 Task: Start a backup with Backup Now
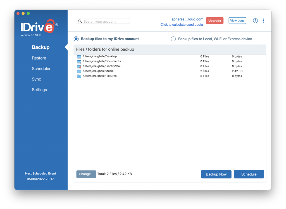(216, 174)
